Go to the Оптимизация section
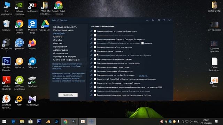 (x=60, y=53)
